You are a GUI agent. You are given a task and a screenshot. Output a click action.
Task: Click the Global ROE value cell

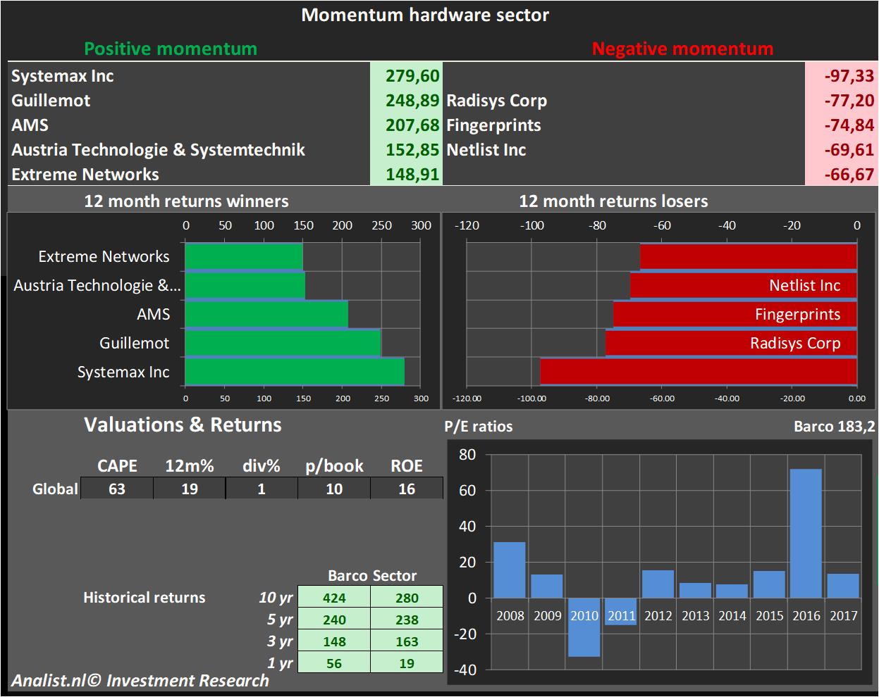(407, 489)
